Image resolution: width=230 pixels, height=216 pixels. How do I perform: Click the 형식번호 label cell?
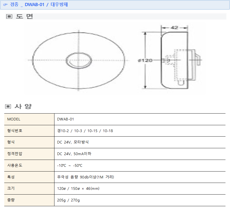[x=29, y=131]
